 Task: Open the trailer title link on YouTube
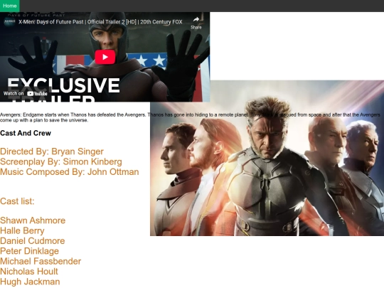pos(100,22)
